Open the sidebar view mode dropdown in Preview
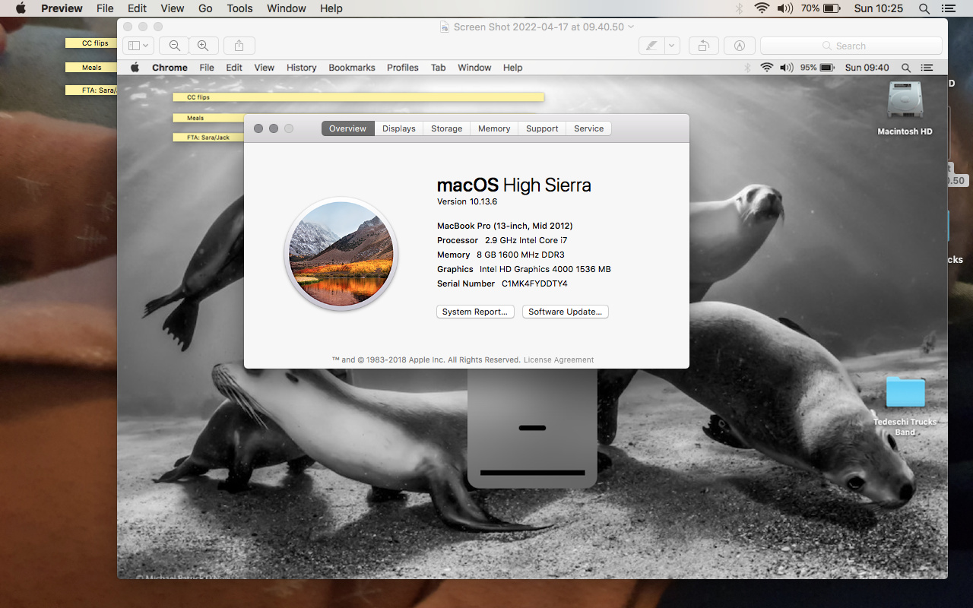 pos(139,46)
